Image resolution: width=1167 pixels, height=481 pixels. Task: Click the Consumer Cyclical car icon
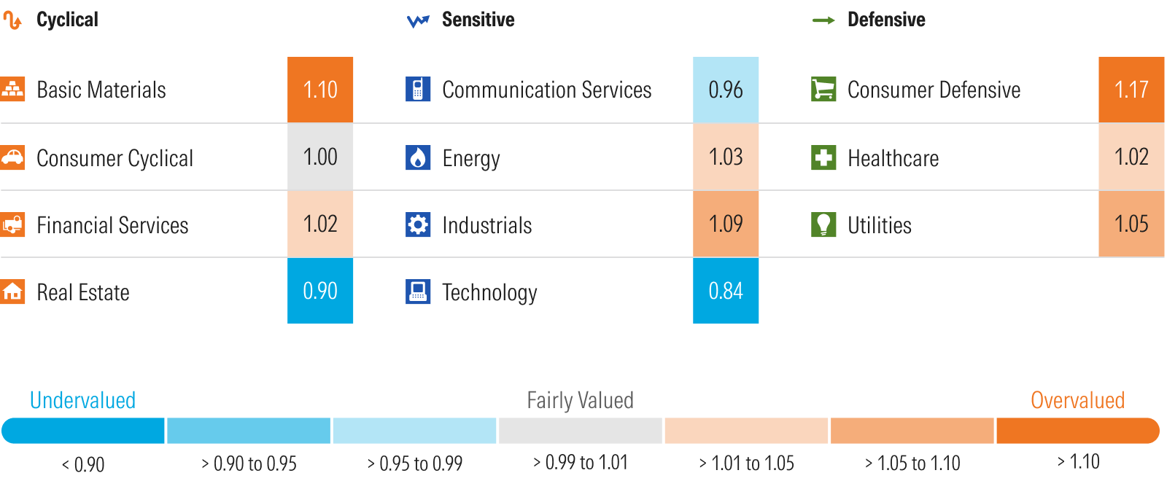tap(12, 157)
